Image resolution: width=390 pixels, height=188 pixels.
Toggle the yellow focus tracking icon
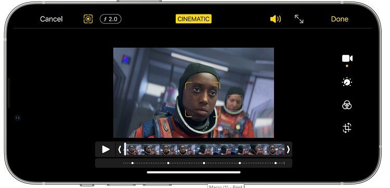pyautogui.click(x=88, y=19)
